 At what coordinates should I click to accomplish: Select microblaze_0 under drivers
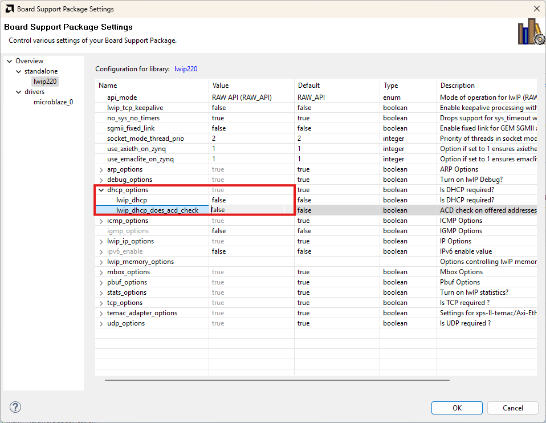[x=53, y=102]
